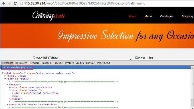Switch to the Audits devtools tab
Viewport: 194px width, 109px height.
[80, 63]
